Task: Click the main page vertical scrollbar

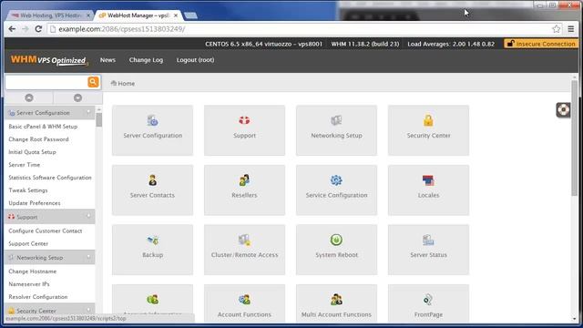Action: click(x=575, y=138)
